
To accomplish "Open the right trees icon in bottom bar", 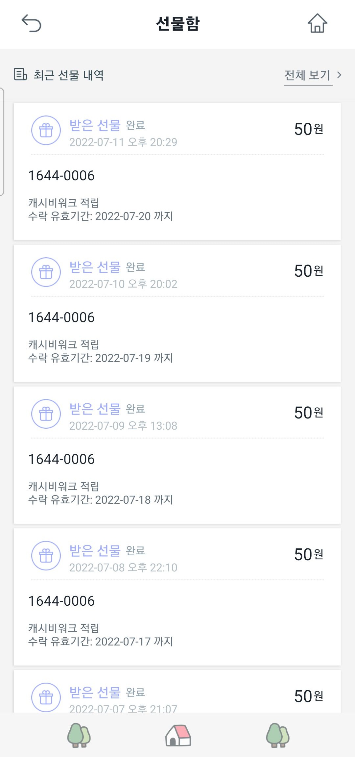I will coord(278,735).
